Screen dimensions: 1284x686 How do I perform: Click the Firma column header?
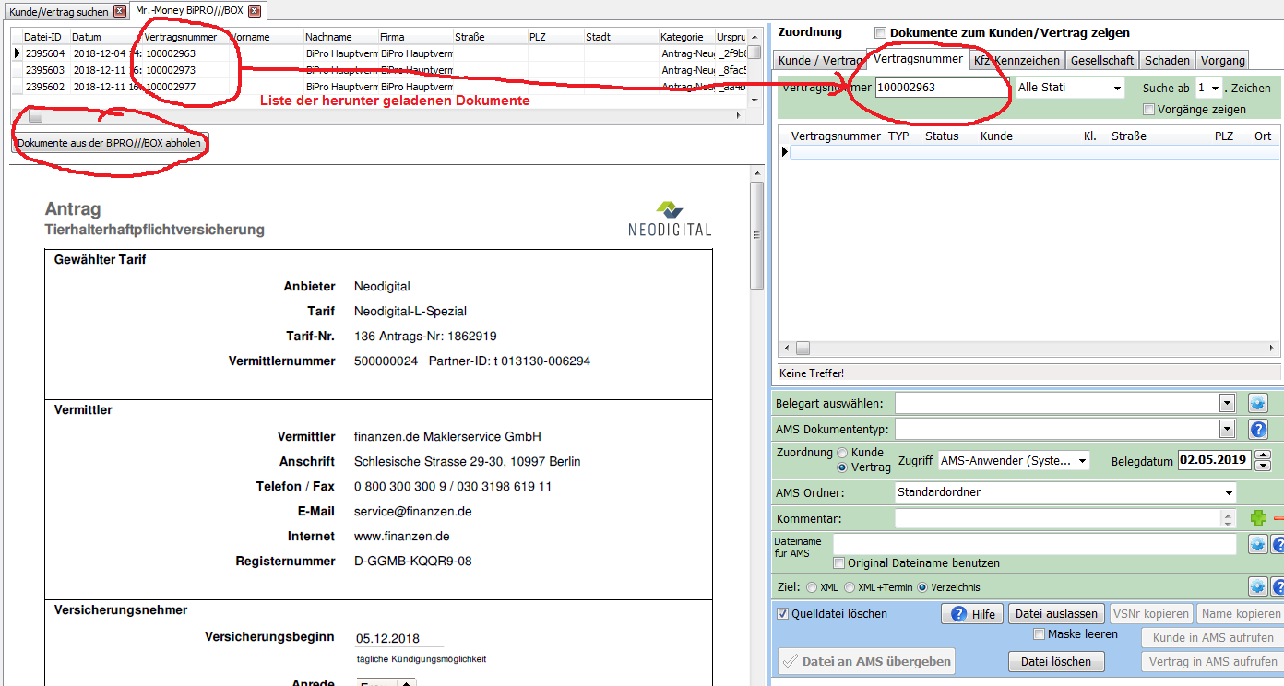(x=415, y=37)
